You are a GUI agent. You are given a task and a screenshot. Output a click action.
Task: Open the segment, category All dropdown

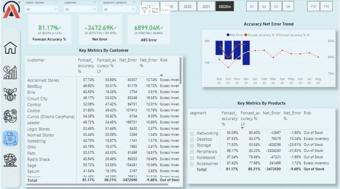[119, 9]
